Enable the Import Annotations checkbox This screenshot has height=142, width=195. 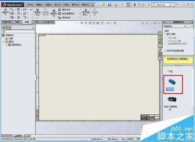pyautogui.click(x=165, y=34)
